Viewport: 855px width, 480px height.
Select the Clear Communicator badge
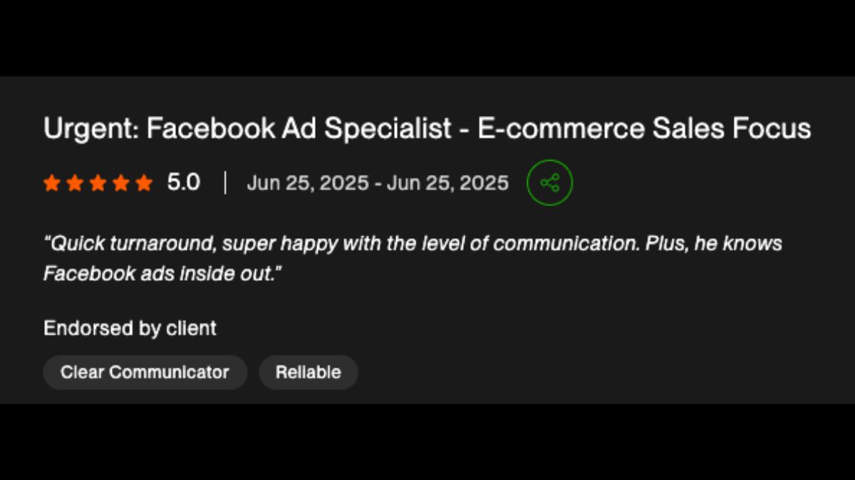[x=145, y=372]
